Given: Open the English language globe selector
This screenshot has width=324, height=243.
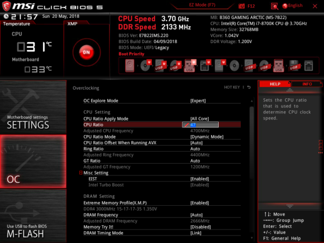Looking at the screenshot, I should tap(292, 6).
